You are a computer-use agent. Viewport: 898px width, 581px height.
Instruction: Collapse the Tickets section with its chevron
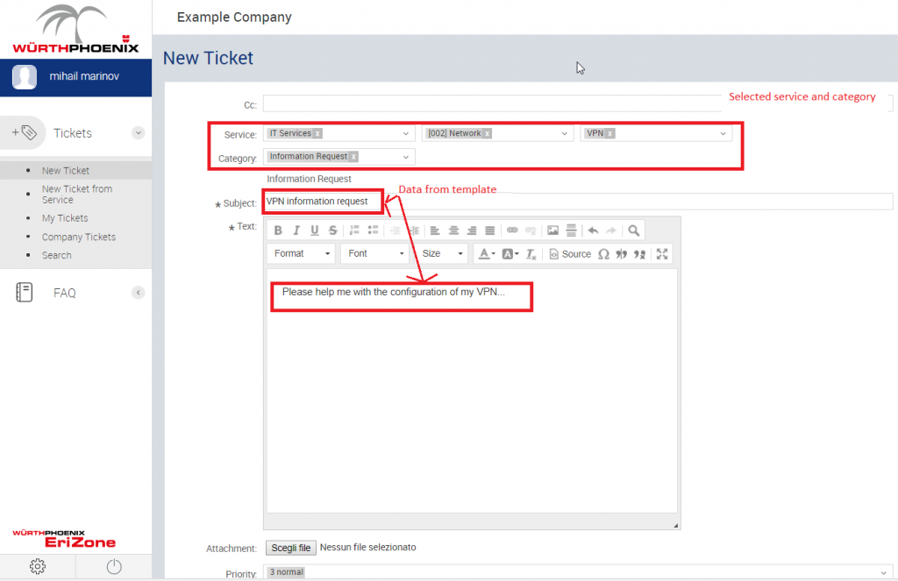pos(138,132)
